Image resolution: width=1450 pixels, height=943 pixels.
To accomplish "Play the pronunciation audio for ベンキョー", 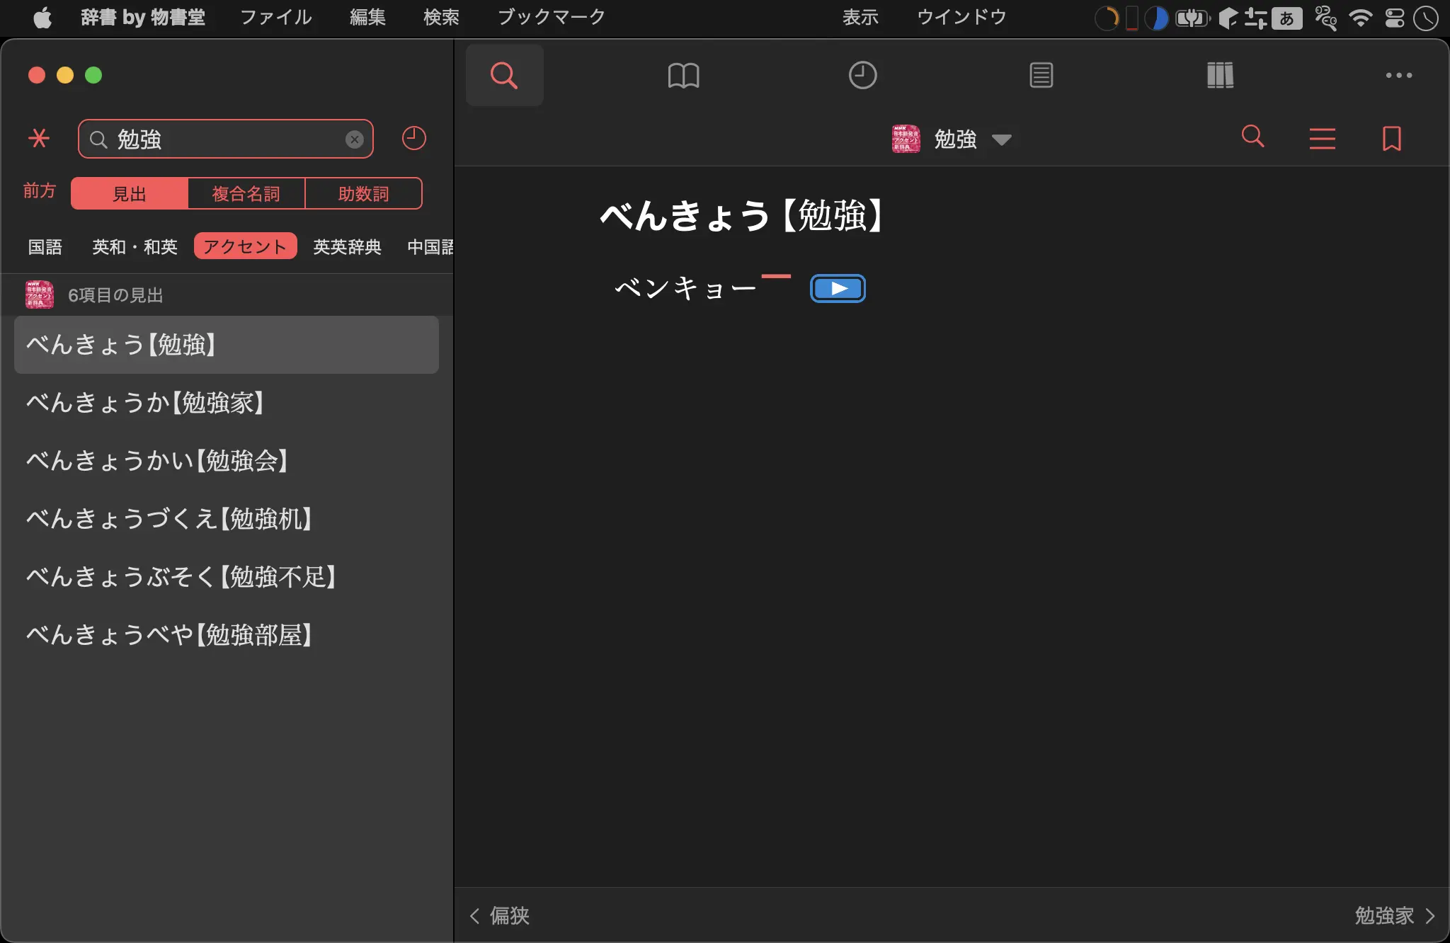I will (x=838, y=288).
